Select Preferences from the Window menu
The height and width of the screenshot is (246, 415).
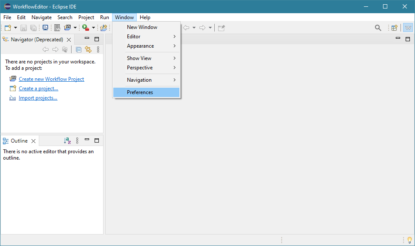[x=140, y=92]
